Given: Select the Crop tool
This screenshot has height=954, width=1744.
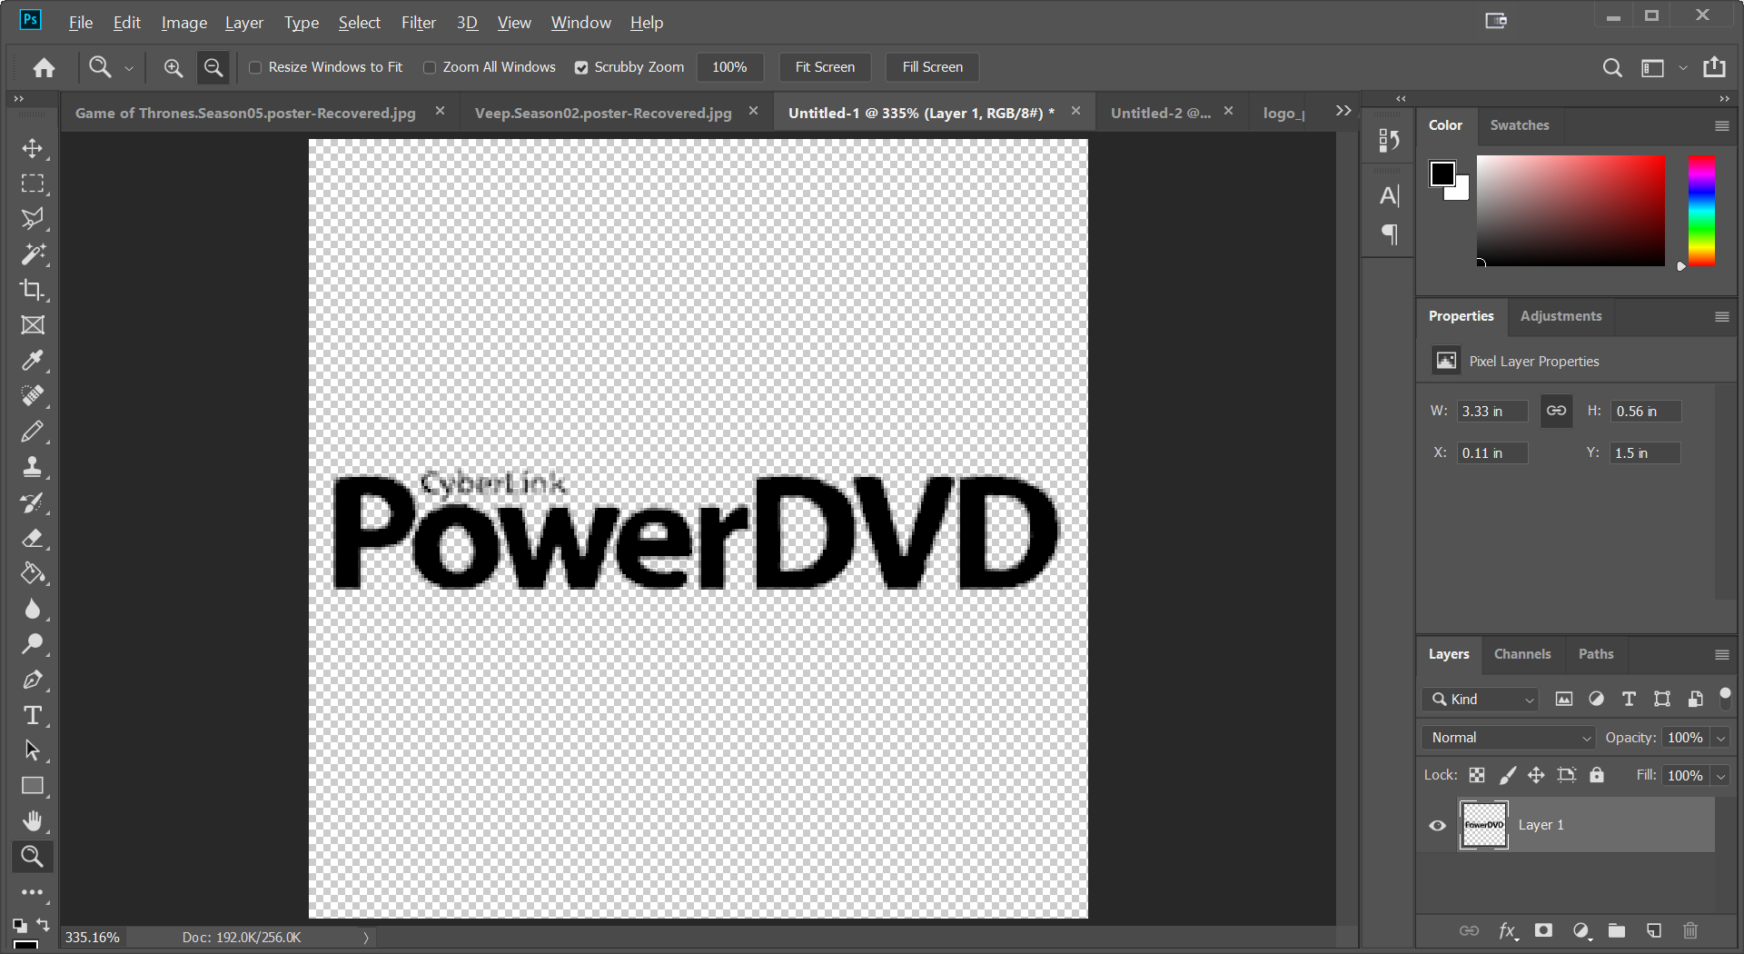Looking at the screenshot, I should pos(33,290).
